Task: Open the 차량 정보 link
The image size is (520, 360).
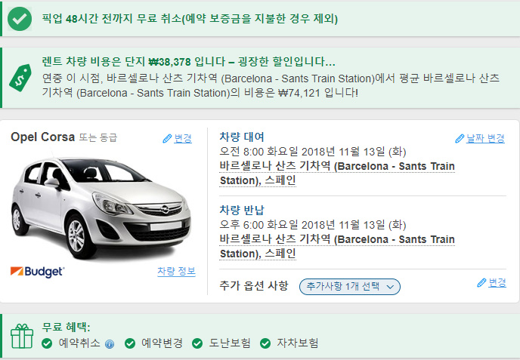Action: [176, 271]
